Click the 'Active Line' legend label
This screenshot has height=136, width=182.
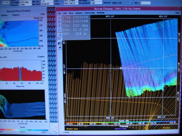pyautogui.click(x=121, y=129)
